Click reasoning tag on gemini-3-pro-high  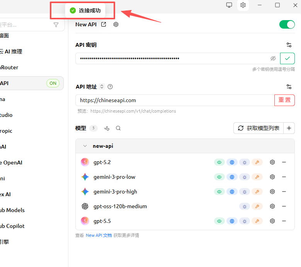click(244, 192)
